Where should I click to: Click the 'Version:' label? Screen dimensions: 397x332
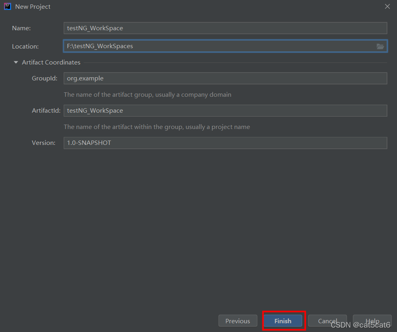[43, 143]
